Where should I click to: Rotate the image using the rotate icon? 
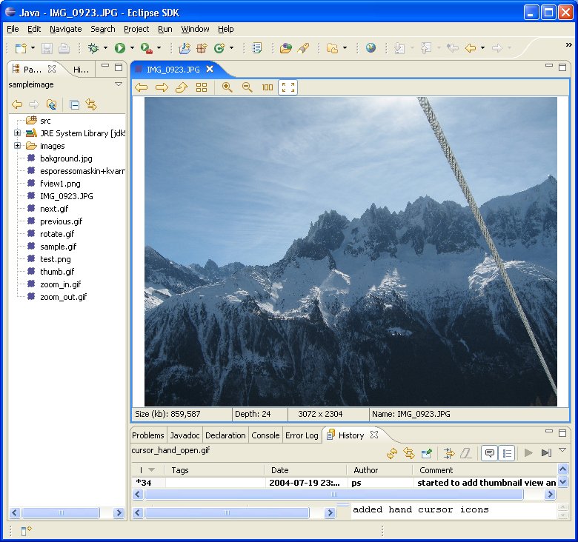(182, 87)
